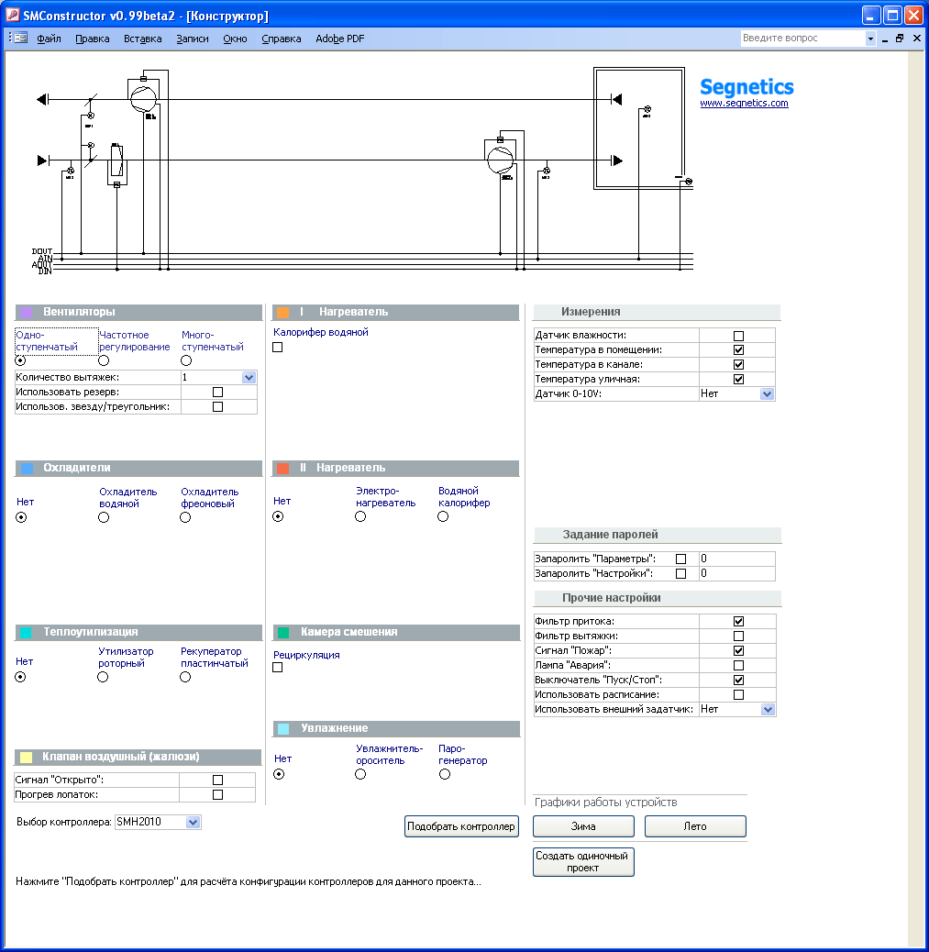Screen dimensions: 929x952
Task: Click the Зима graph button
Action: (583, 826)
